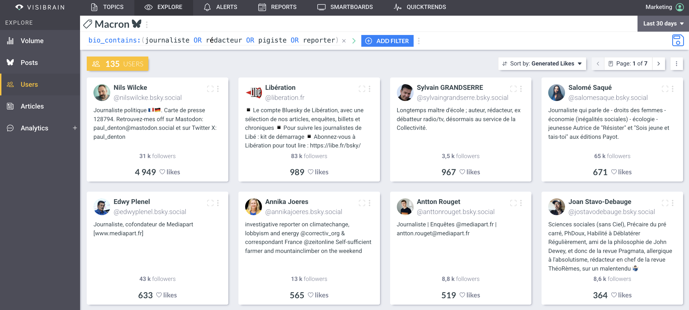Expand Edwy Plenel's card

point(210,203)
